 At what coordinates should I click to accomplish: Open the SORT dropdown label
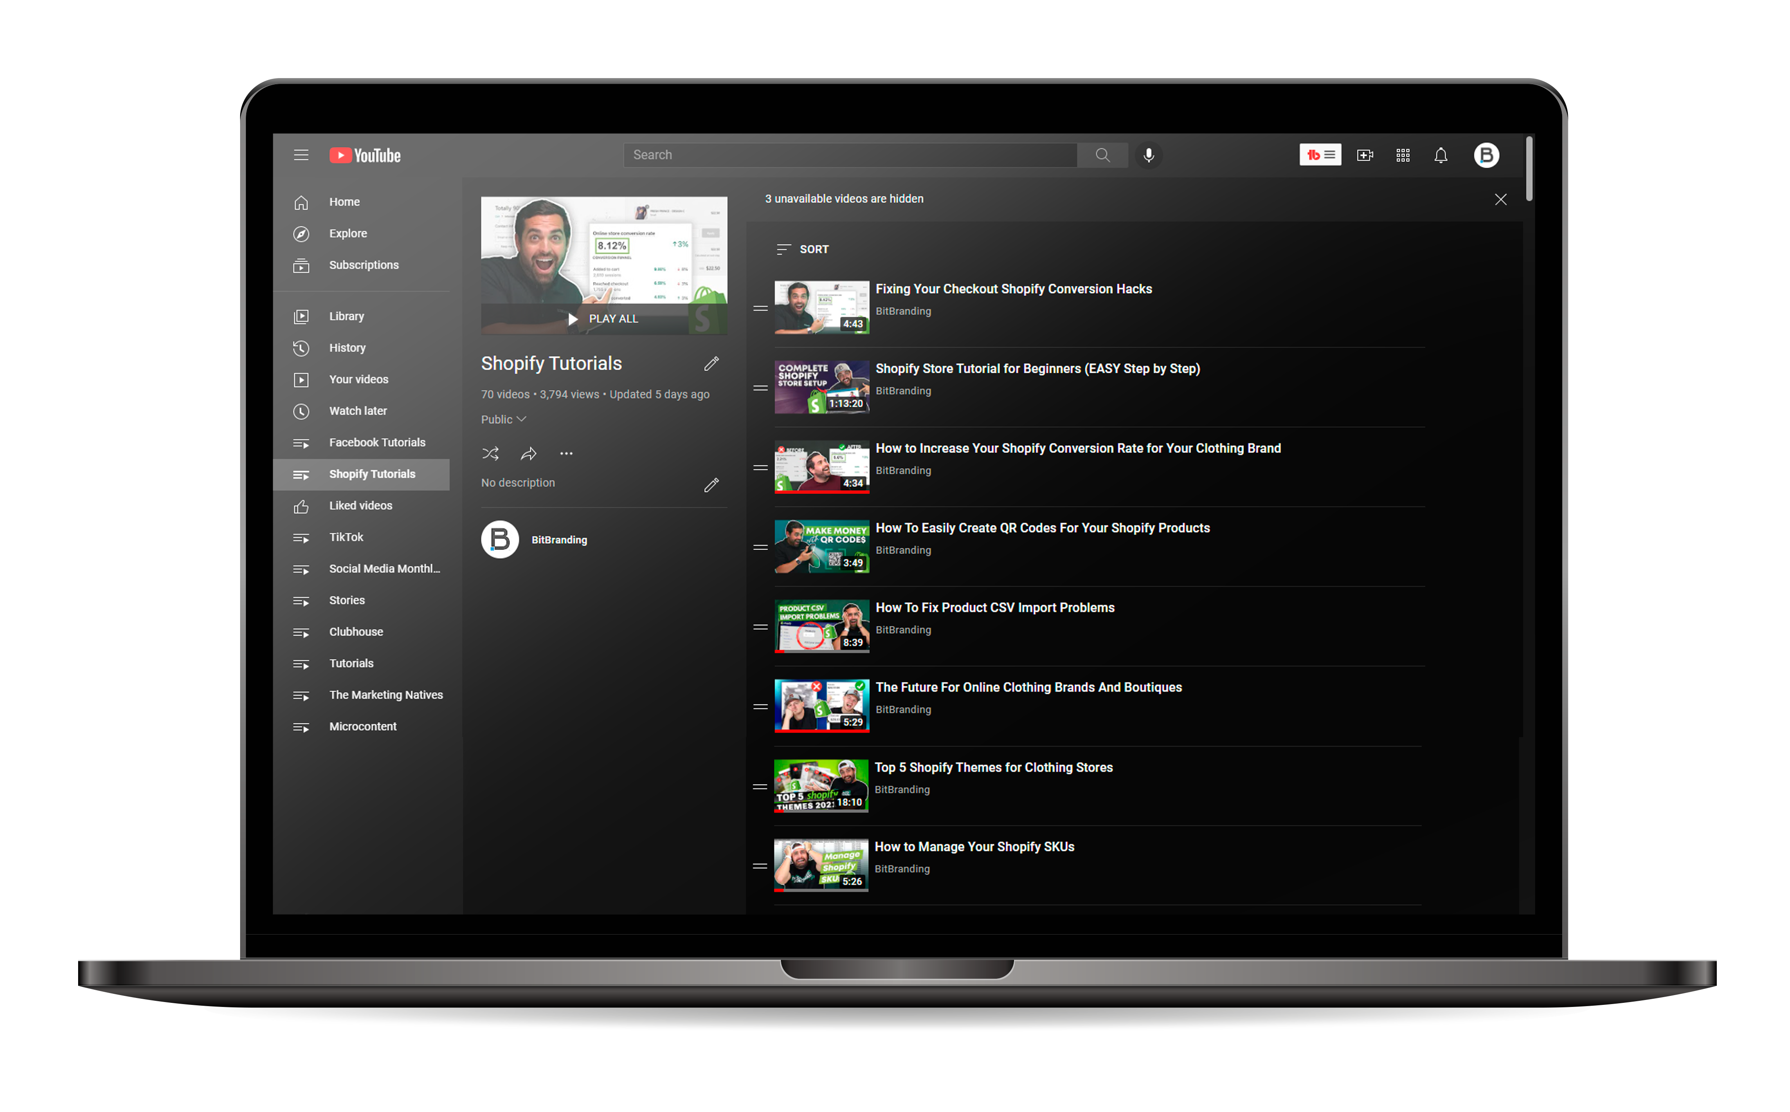tap(814, 249)
